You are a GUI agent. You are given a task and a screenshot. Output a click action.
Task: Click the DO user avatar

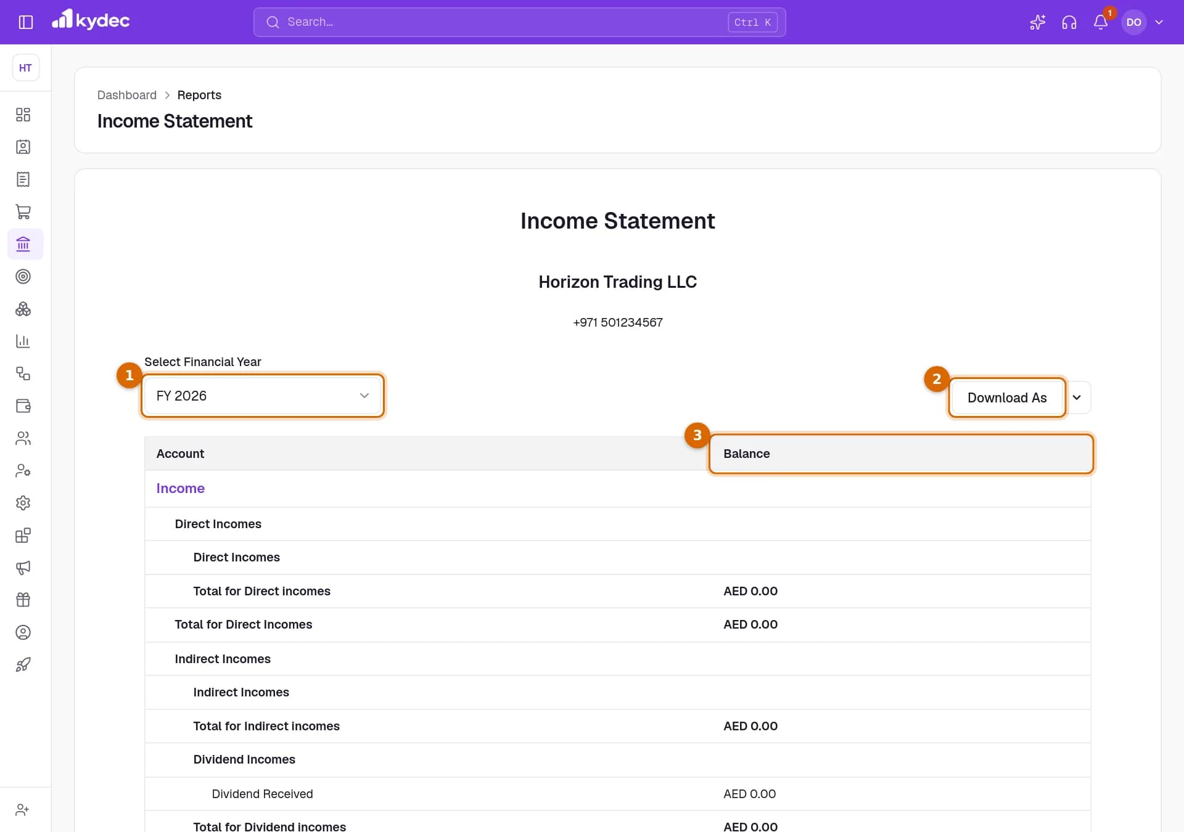coord(1133,22)
